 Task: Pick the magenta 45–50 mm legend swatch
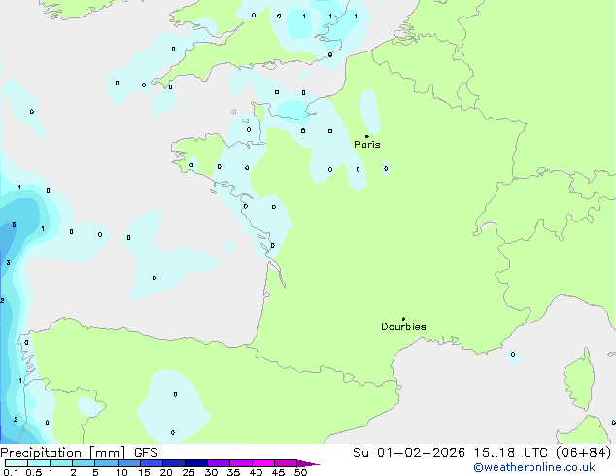[x=288, y=463]
